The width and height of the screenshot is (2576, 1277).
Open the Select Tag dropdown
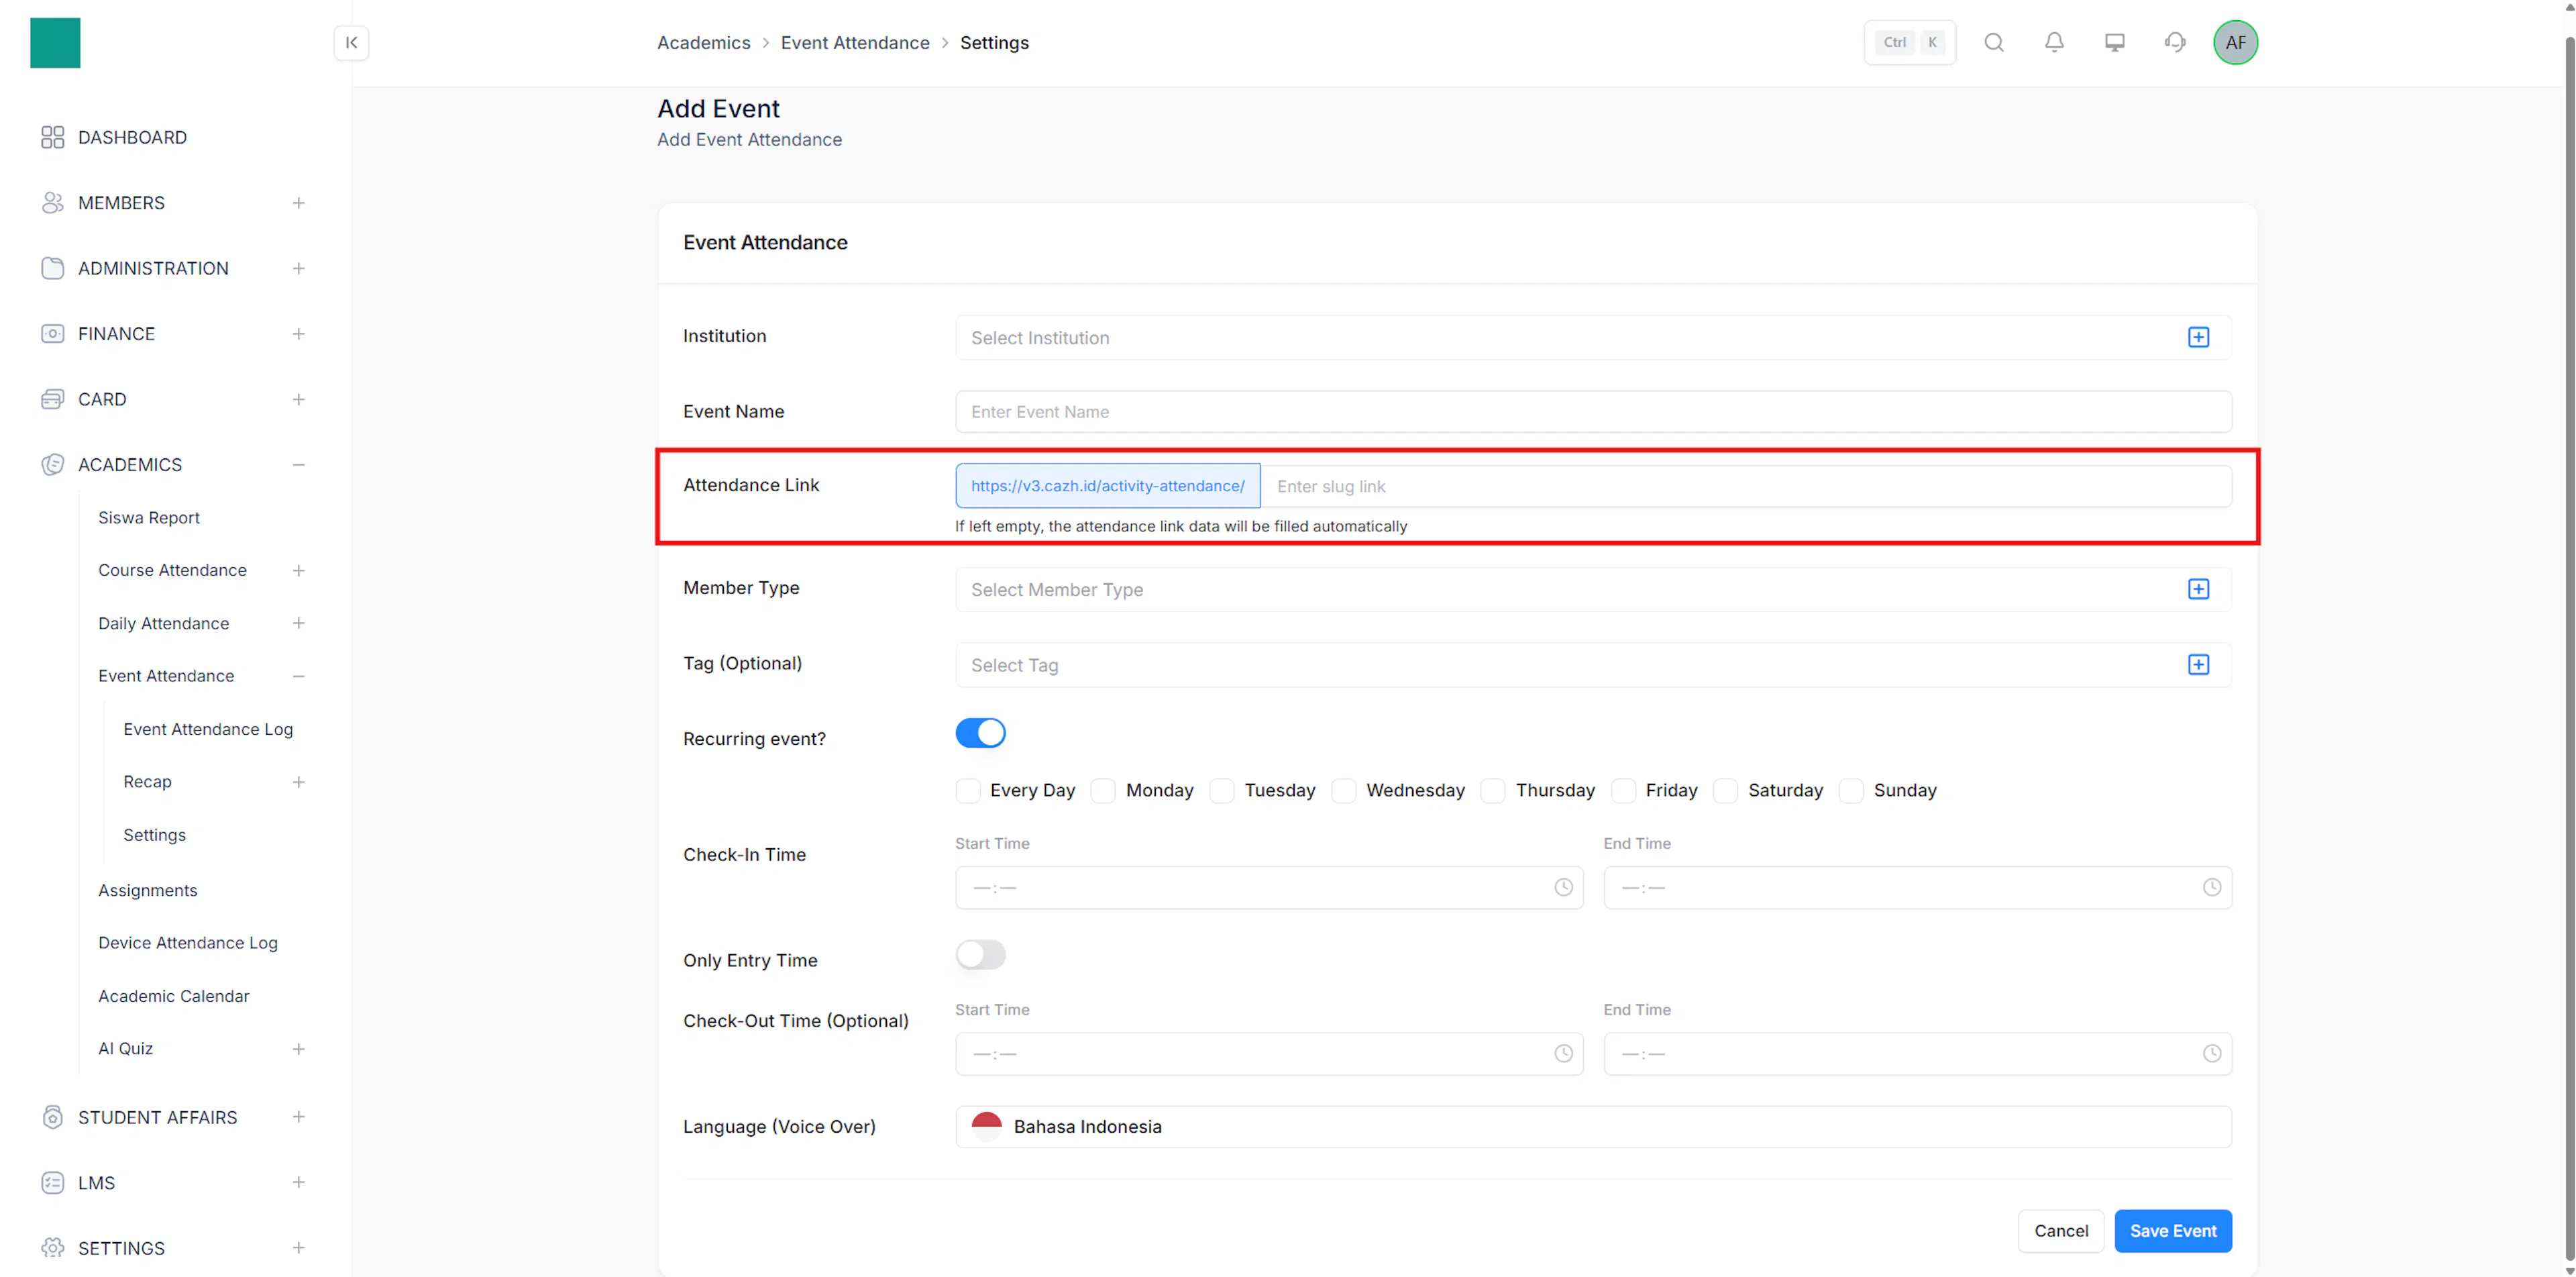pos(1593,665)
